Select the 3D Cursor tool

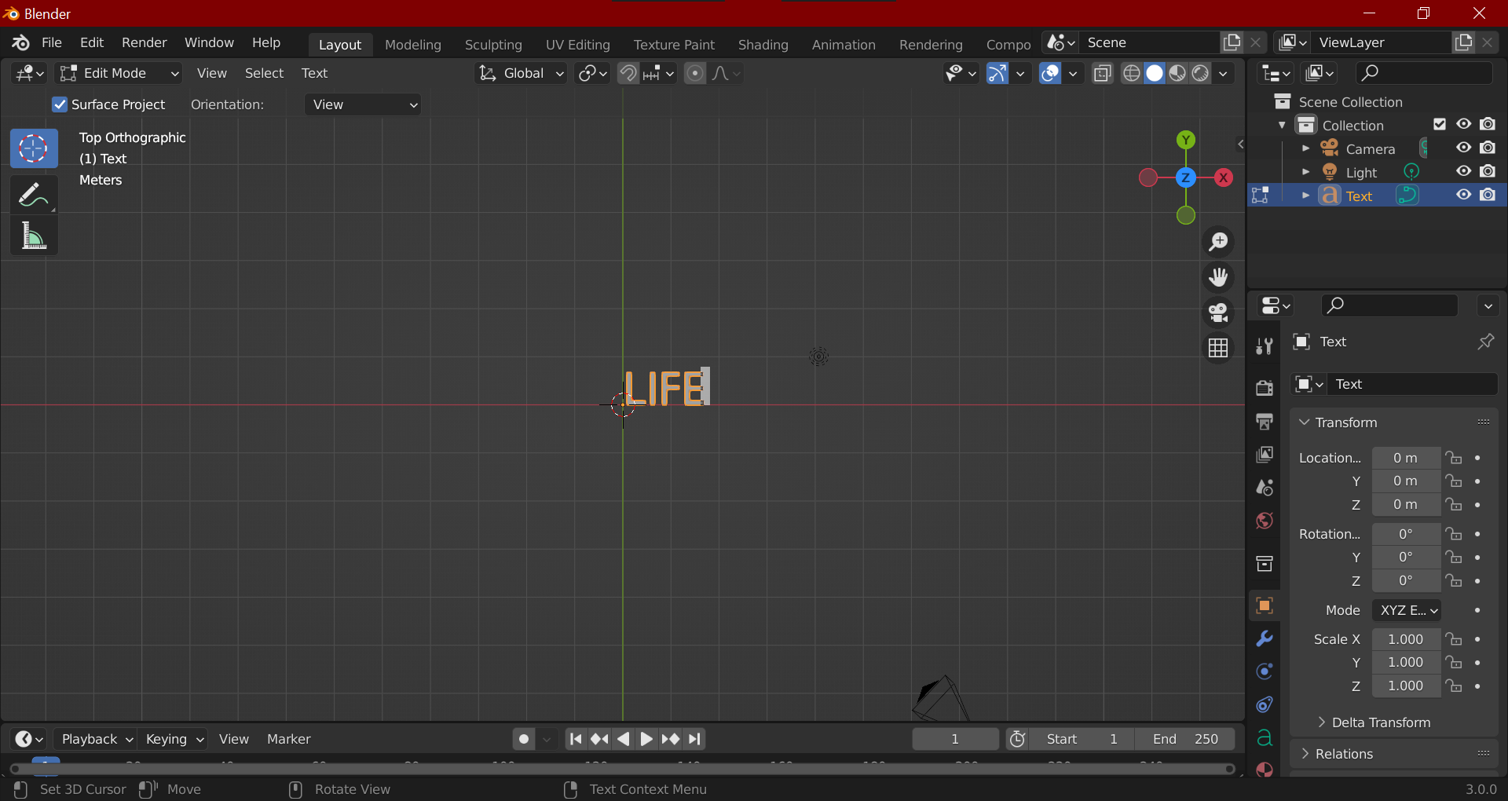[34, 148]
